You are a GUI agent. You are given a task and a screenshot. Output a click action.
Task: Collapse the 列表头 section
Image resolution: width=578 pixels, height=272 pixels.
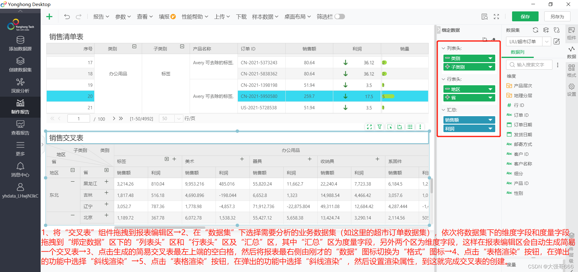pyautogui.click(x=443, y=48)
